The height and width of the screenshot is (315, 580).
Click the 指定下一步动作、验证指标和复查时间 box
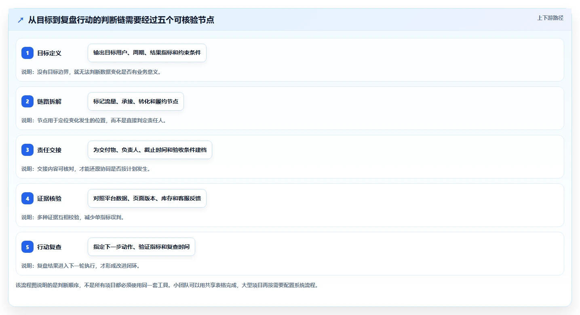tap(141, 247)
